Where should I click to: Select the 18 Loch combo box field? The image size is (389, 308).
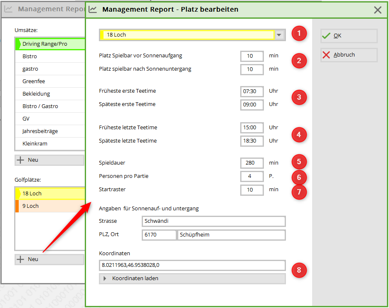(x=187, y=35)
